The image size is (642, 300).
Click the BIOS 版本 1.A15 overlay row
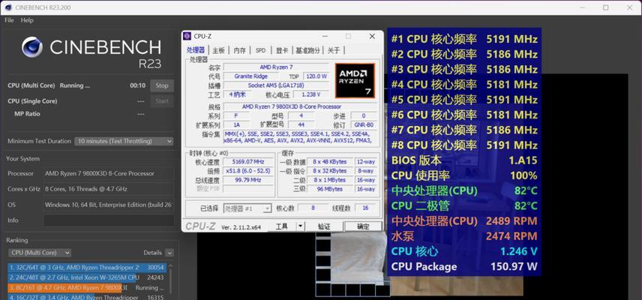(x=464, y=160)
